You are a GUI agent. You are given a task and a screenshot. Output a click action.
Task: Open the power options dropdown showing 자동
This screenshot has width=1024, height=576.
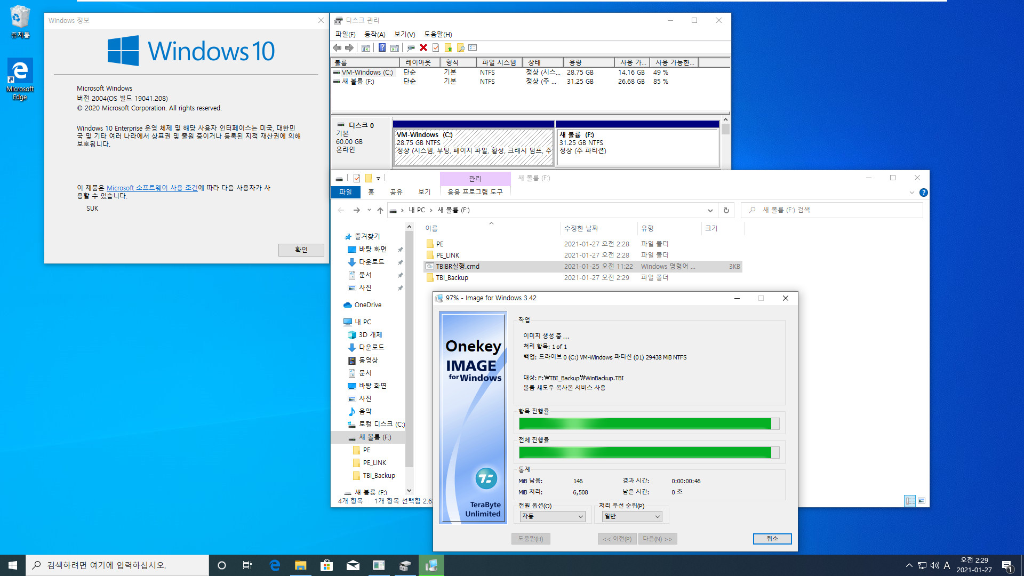[553, 516]
